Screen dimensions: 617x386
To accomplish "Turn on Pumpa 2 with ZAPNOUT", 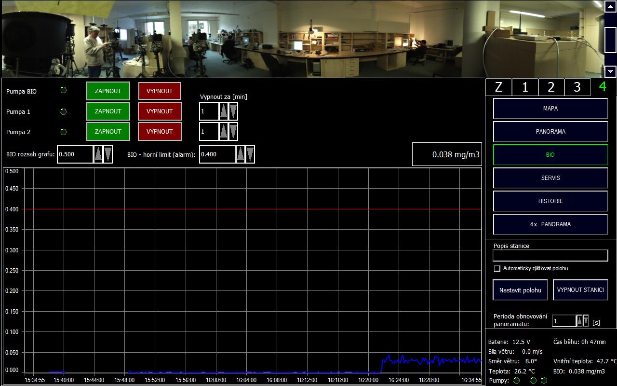I will [108, 132].
